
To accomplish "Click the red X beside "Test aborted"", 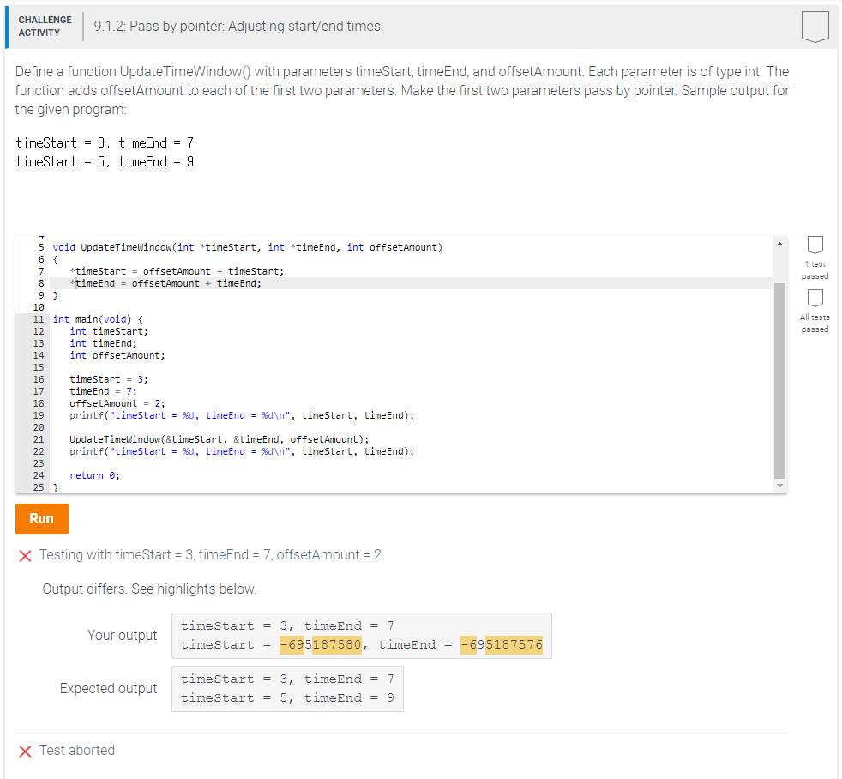I will click(23, 750).
